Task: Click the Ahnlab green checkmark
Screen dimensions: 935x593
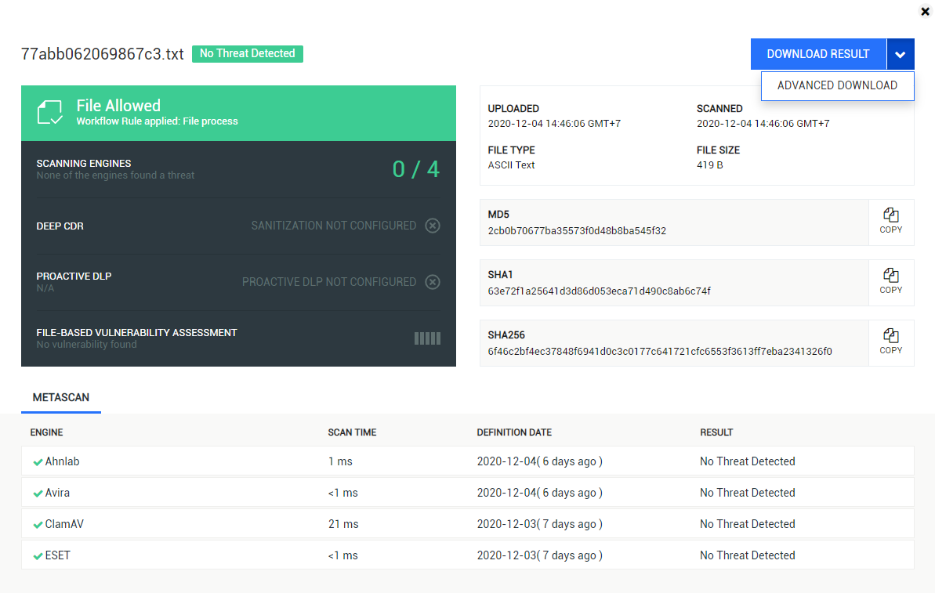Action: tap(38, 462)
